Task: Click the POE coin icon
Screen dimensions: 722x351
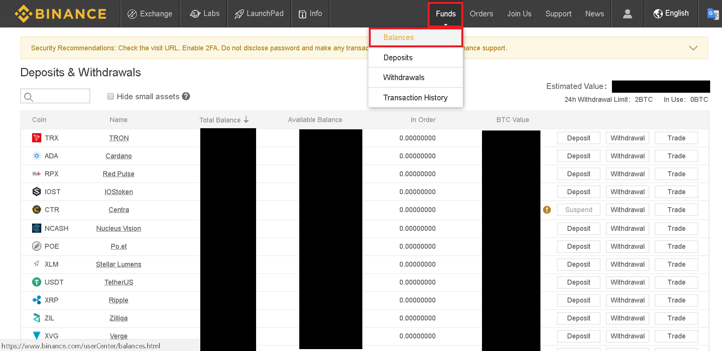Action: 37,246
